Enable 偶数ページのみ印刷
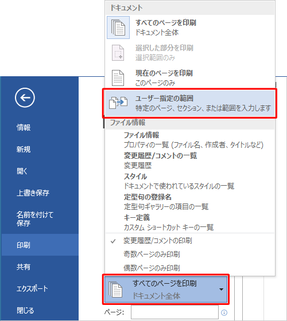The image size is (287, 321). click(x=152, y=268)
